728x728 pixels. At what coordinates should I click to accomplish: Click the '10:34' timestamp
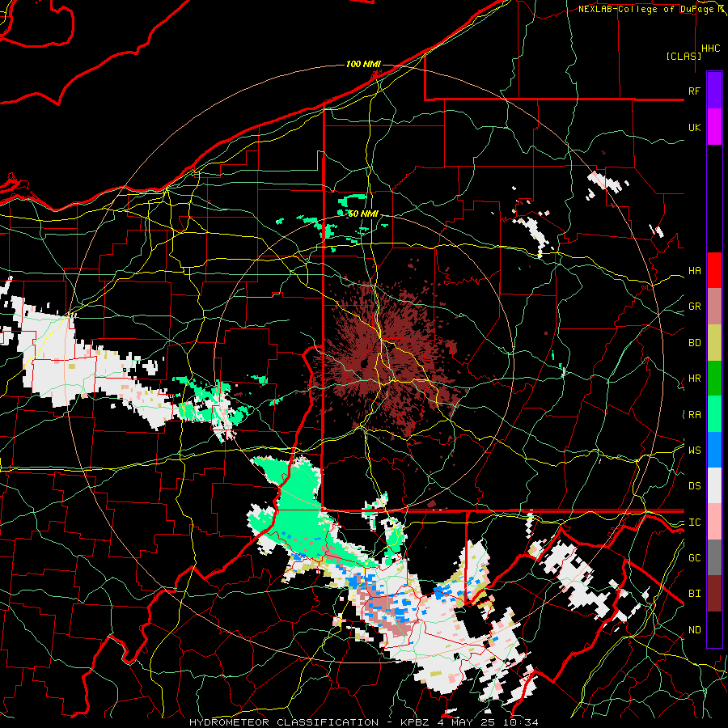coord(523,722)
